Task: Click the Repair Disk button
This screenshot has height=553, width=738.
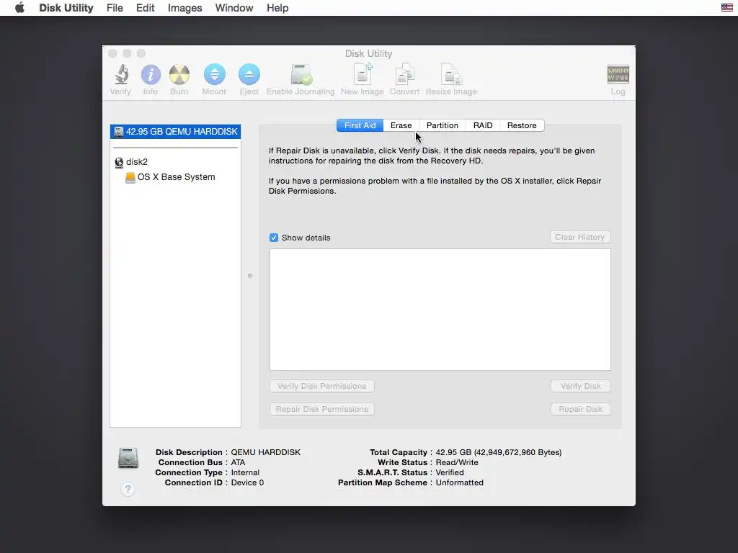Action: (x=580, y=409)
